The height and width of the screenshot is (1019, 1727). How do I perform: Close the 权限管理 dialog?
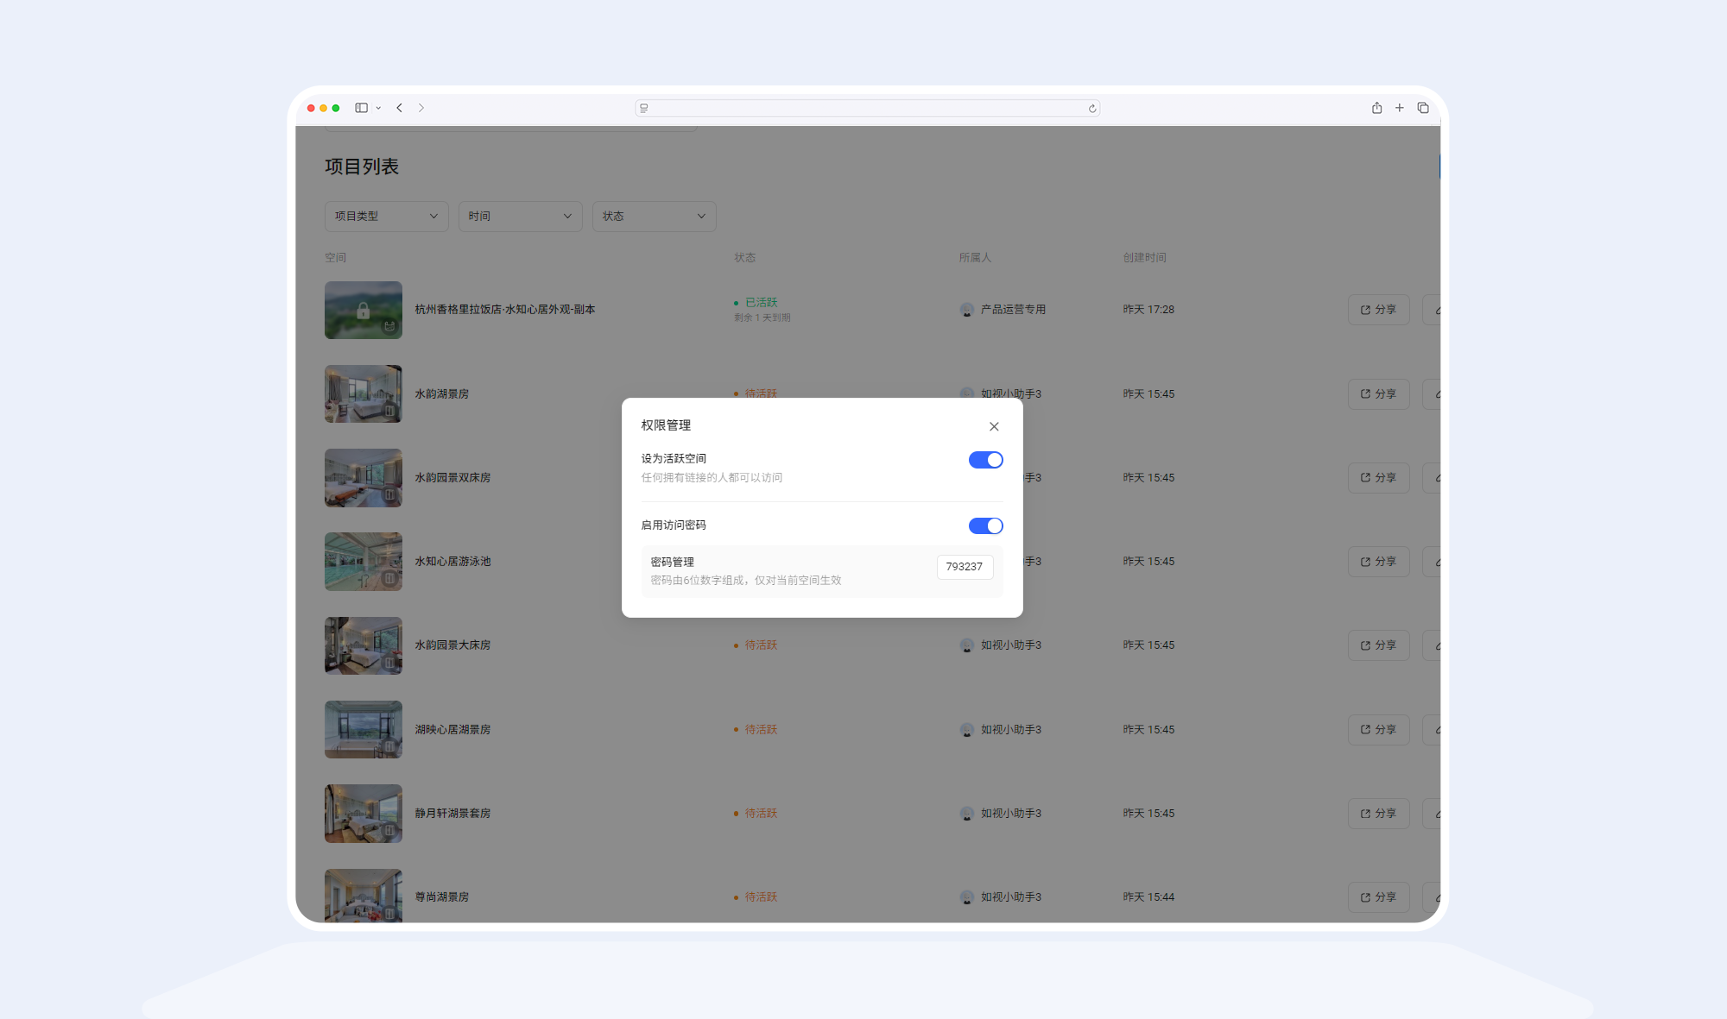(x=994, y=426)
